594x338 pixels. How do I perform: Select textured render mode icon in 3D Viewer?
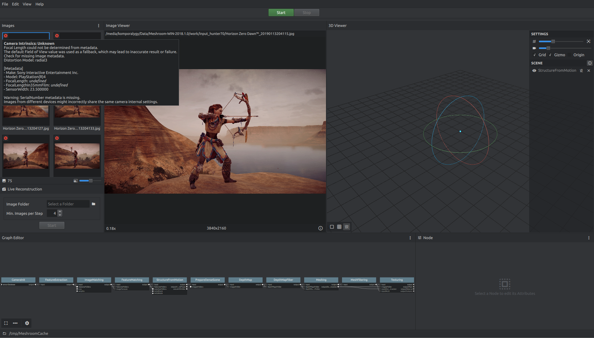[x=347, y=227]
